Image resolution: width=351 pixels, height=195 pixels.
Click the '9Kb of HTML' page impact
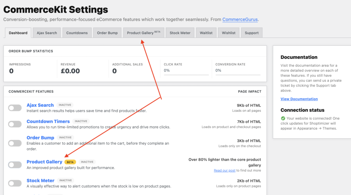click(x=249, y=106)
